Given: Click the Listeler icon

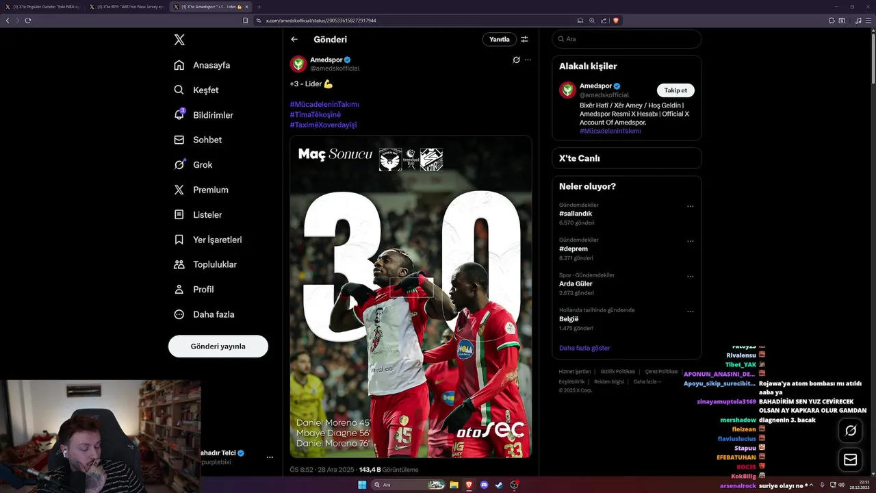Looking at the screenshot, I should 179,214.
